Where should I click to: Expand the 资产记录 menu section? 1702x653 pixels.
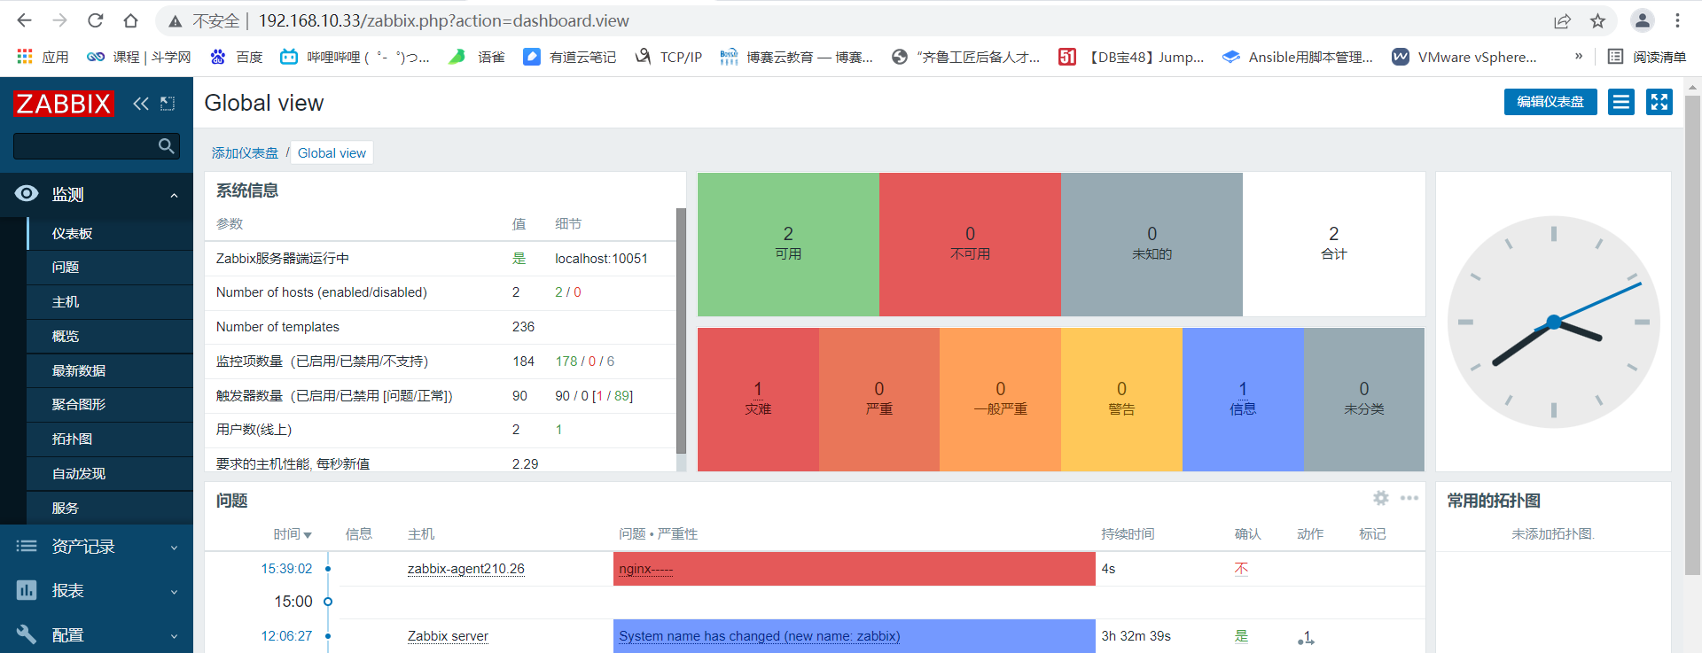point(97,547)
